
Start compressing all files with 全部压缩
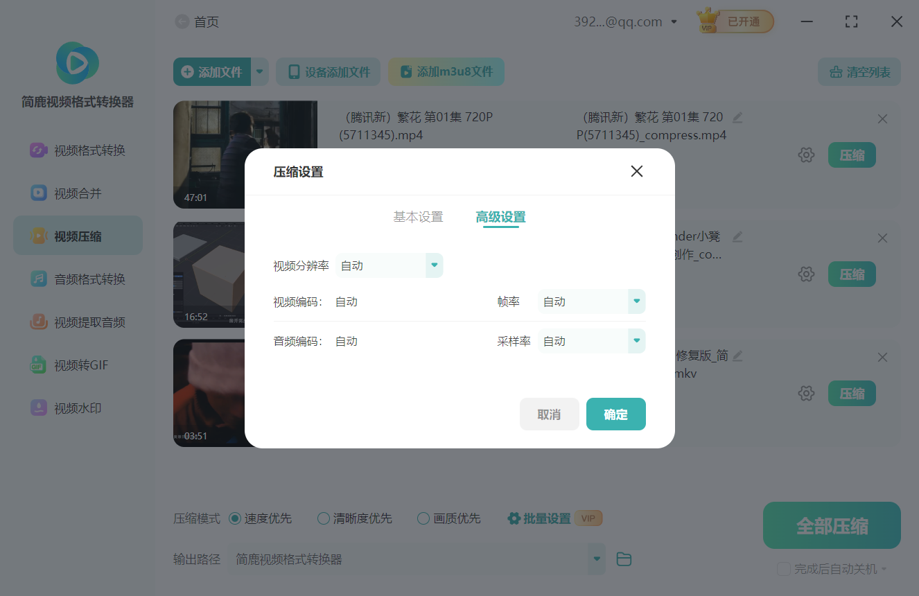(x=831, y=525)
